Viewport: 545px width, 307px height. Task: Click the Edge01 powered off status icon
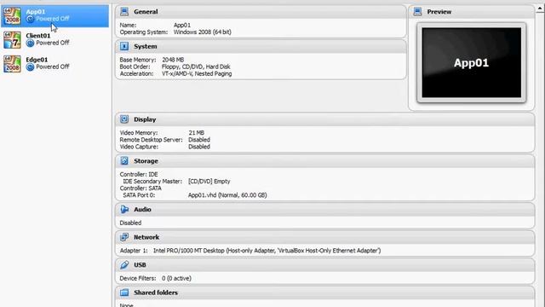31,67
